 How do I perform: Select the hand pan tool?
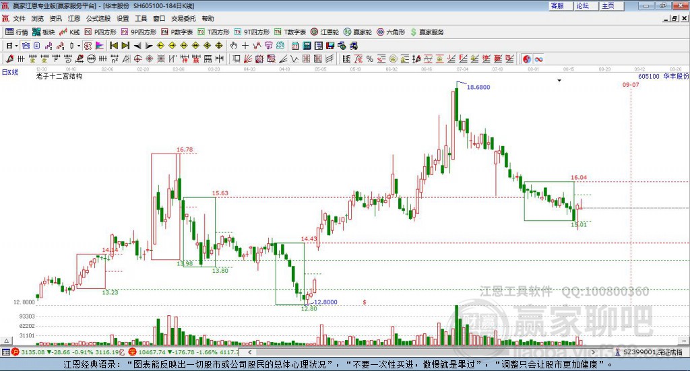[233, 46]
